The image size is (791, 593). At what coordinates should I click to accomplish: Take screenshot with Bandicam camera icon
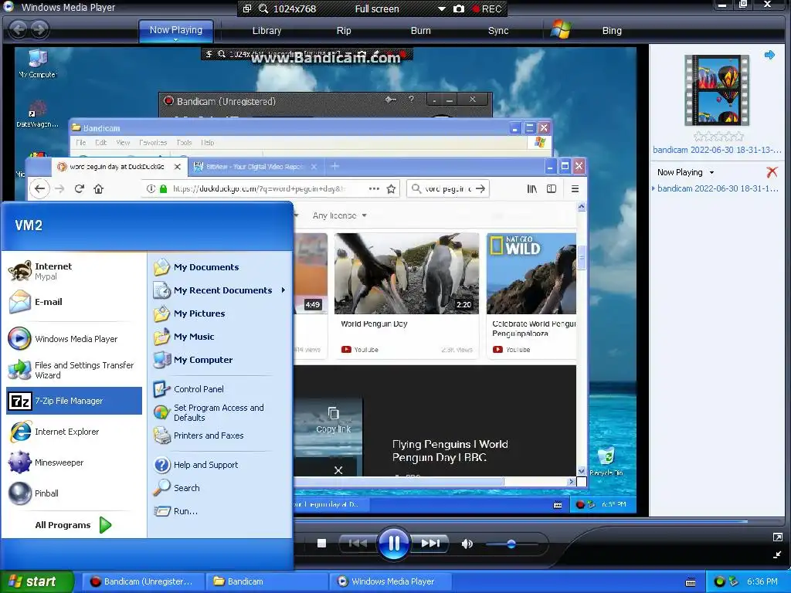tap(459, 8)
